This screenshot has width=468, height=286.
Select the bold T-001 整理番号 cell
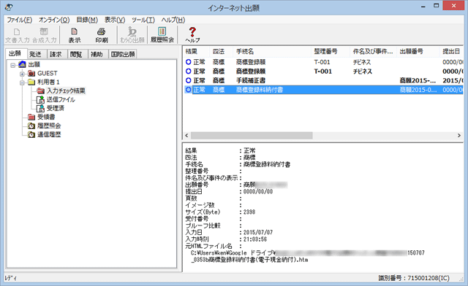(x=322, y=71)
